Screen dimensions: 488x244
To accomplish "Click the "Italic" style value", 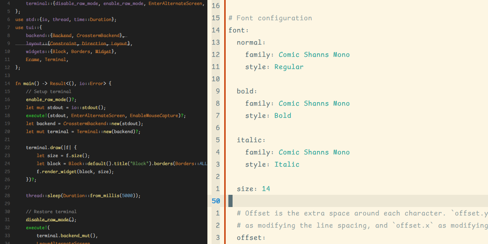I will [x=287, y=164].
